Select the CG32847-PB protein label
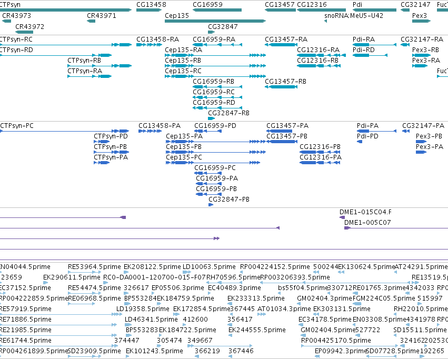 point(229,200)
